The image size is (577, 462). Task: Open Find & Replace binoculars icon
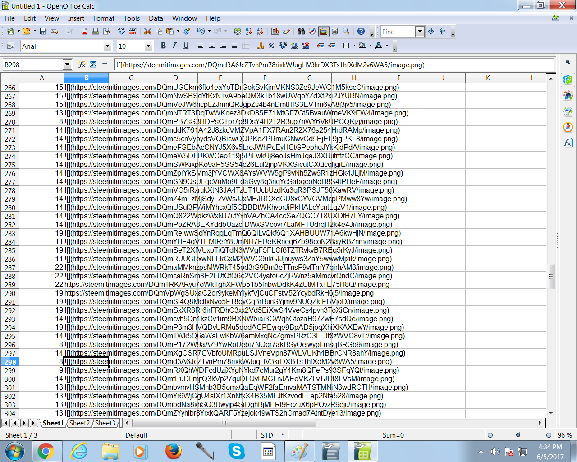pos(301,31)
